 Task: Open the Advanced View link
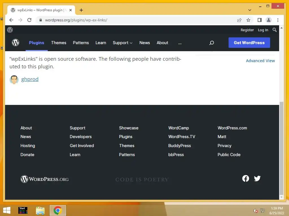tap(260, 61)
